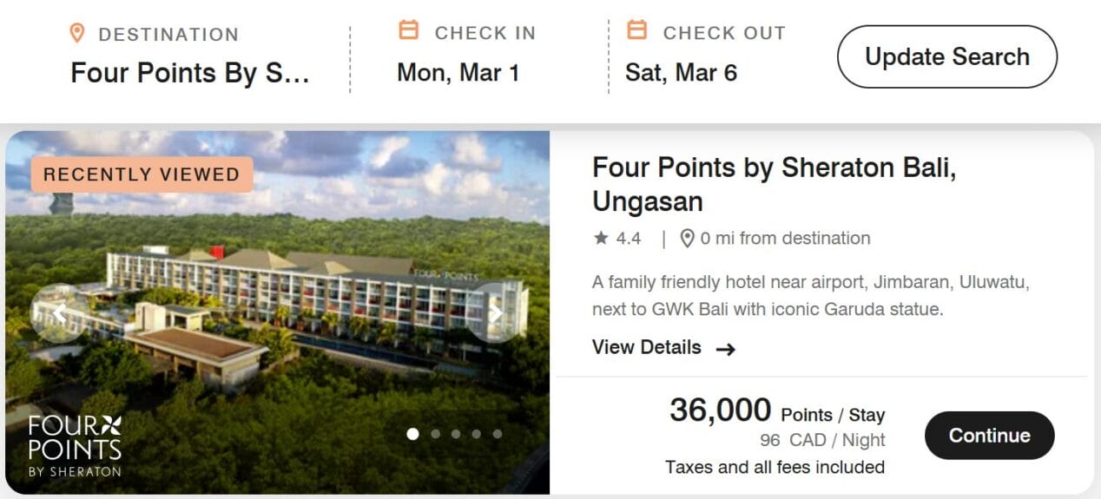
Task: Click the destination map pin icon
Action: [77, 34]
